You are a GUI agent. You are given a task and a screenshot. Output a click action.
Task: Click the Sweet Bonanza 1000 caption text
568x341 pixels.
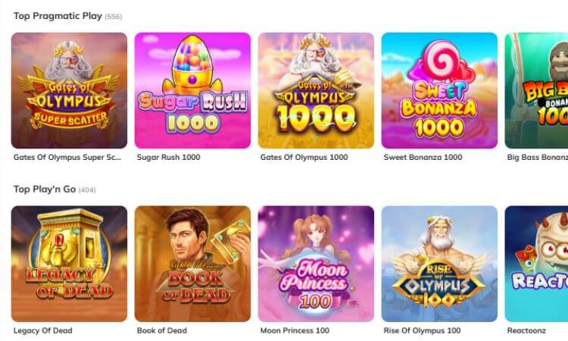[423, 158]
